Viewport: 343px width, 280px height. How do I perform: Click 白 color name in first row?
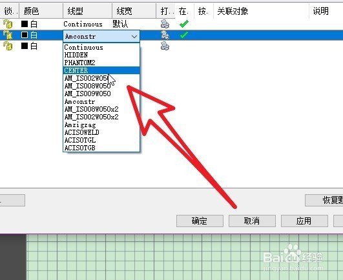(34, 24)
